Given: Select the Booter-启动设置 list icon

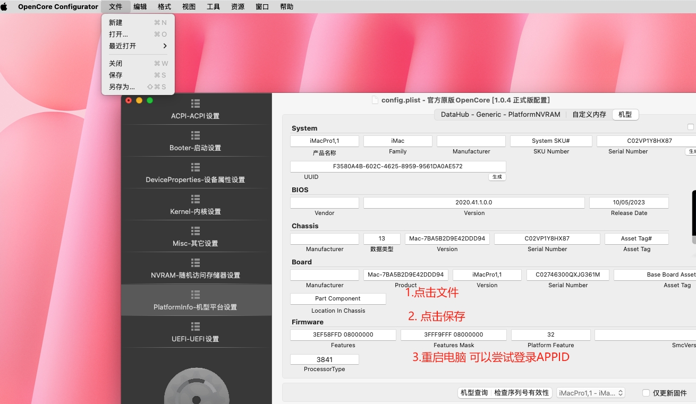Looking at the screenshot, I should tap(196, 135).
